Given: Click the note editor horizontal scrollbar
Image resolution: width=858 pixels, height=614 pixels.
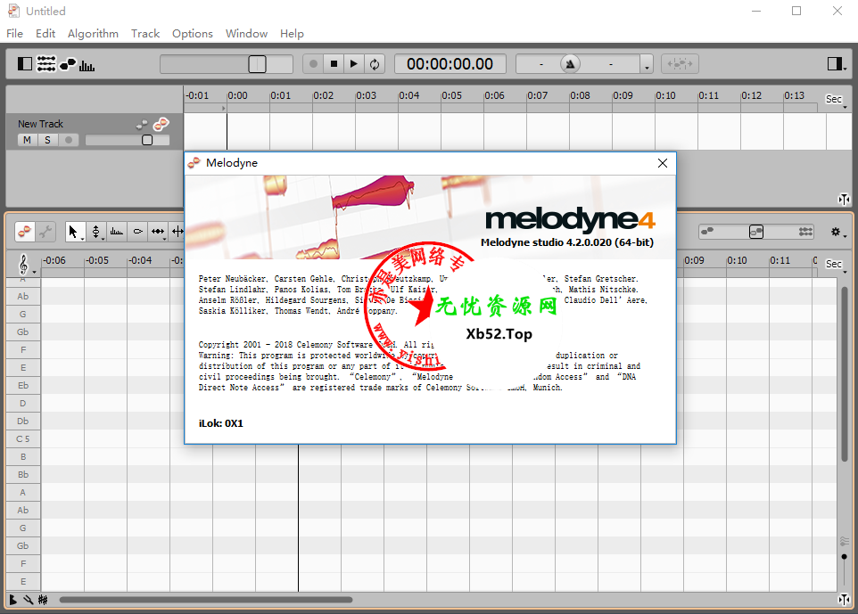Looking at the screenshot, I should (x=206, y=600).
